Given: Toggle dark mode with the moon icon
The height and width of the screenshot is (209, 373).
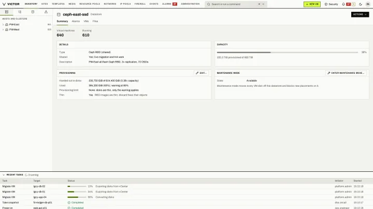Looking at the screenshot, I should (361, 4).
